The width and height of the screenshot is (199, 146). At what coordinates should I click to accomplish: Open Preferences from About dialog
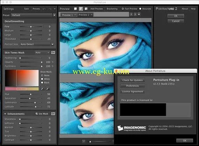tap(133, 86)
